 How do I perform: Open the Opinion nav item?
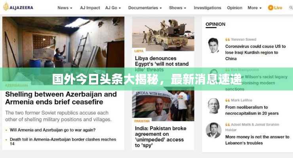234,8
